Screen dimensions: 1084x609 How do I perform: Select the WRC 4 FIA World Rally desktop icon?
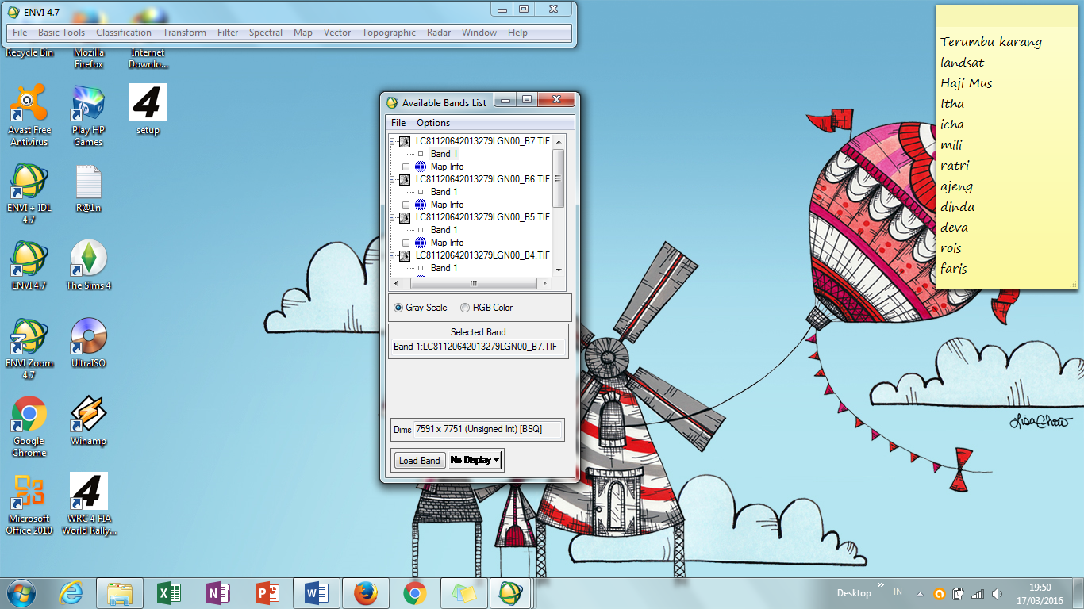pyautogui.click(x=88, y=504)
